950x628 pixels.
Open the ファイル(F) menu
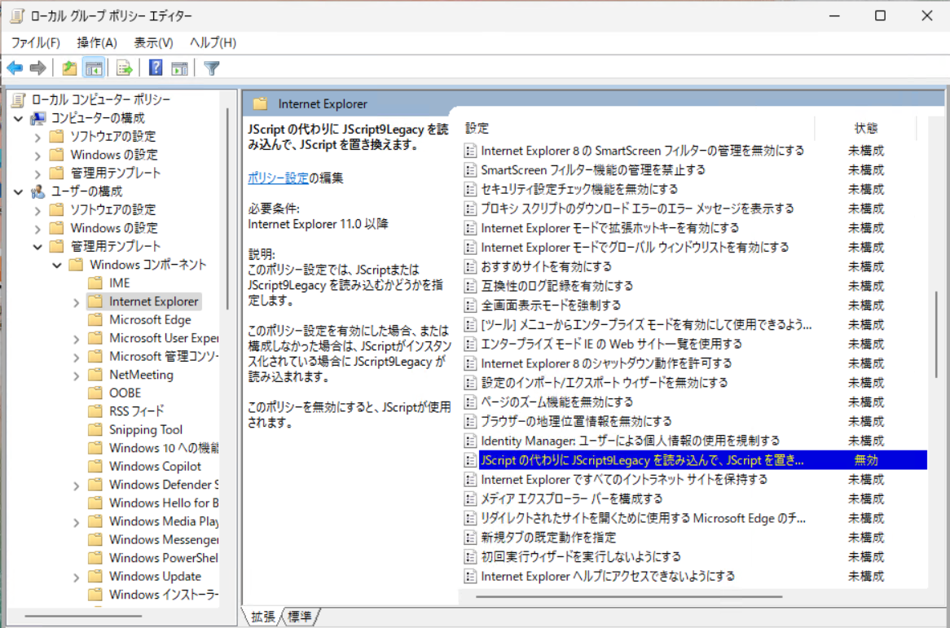click(x=36, y=42)
